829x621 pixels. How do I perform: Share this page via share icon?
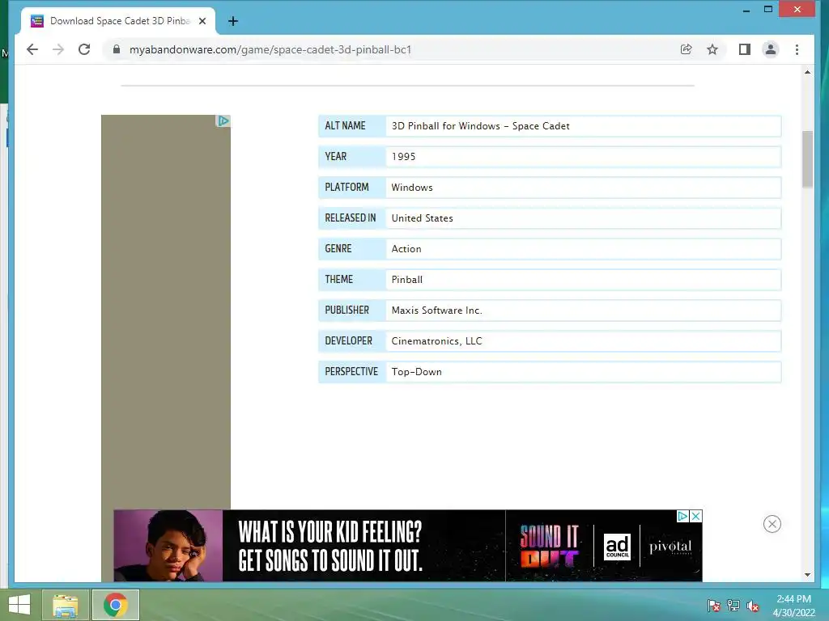tap(687, 49)
